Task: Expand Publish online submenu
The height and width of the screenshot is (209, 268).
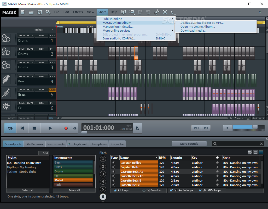Action: [x=136, y=19]
